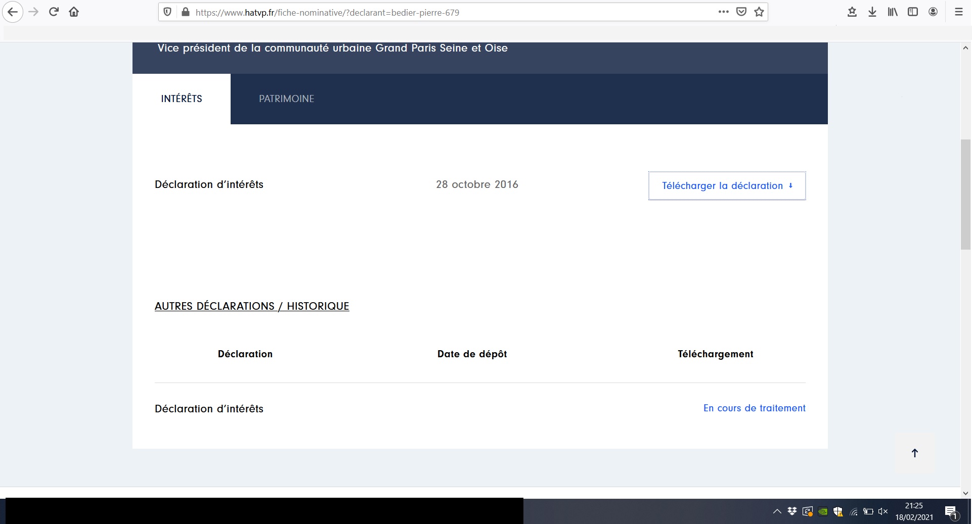Toggle the sidebar view
This screenshot has height=524, width=972.
click(913, 12)
